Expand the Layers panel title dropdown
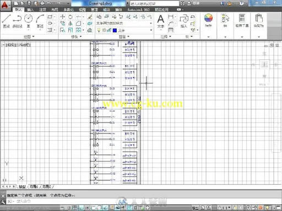Screen dimensions: 282x211 124,37
